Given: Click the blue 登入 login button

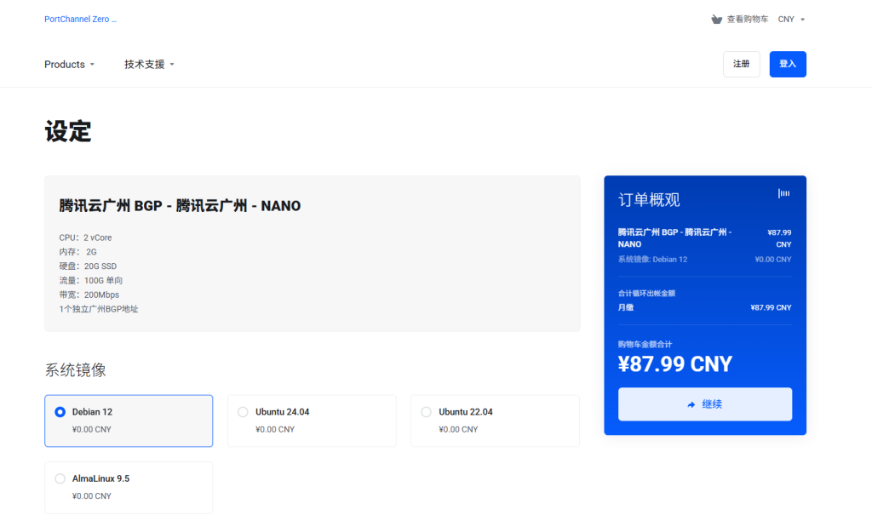Looking at the screenshot, I should coord(787,64).
